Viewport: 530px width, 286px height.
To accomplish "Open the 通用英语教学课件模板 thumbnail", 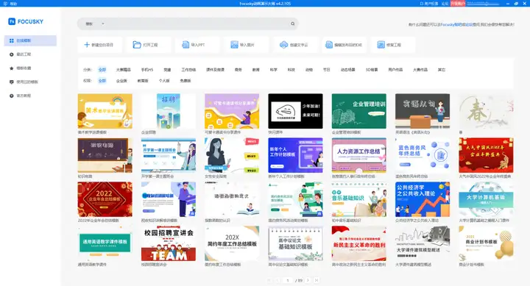I will [105, 243].
